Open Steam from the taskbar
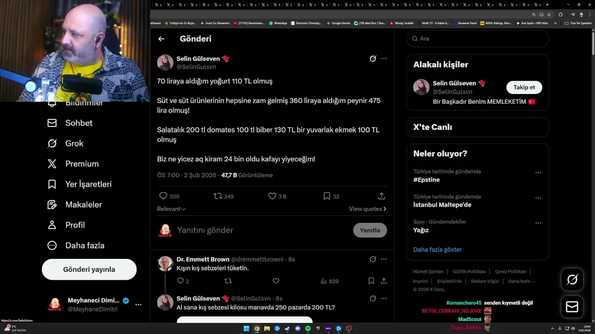595x334 pixels. click(x=287, y=329)
